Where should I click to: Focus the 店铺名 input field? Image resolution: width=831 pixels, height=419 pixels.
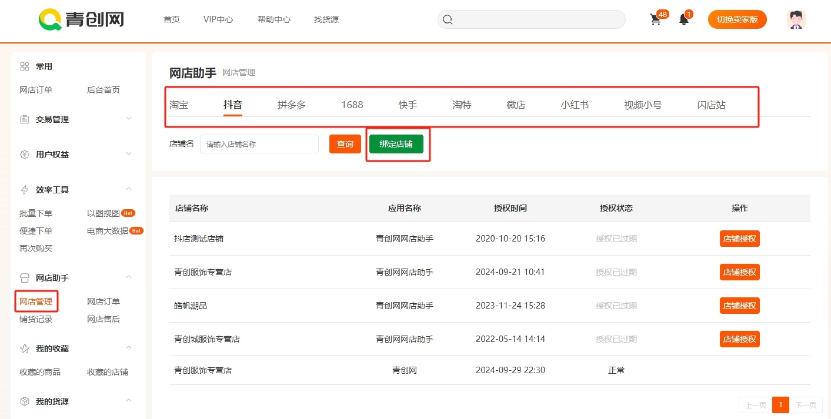[259, 144]
